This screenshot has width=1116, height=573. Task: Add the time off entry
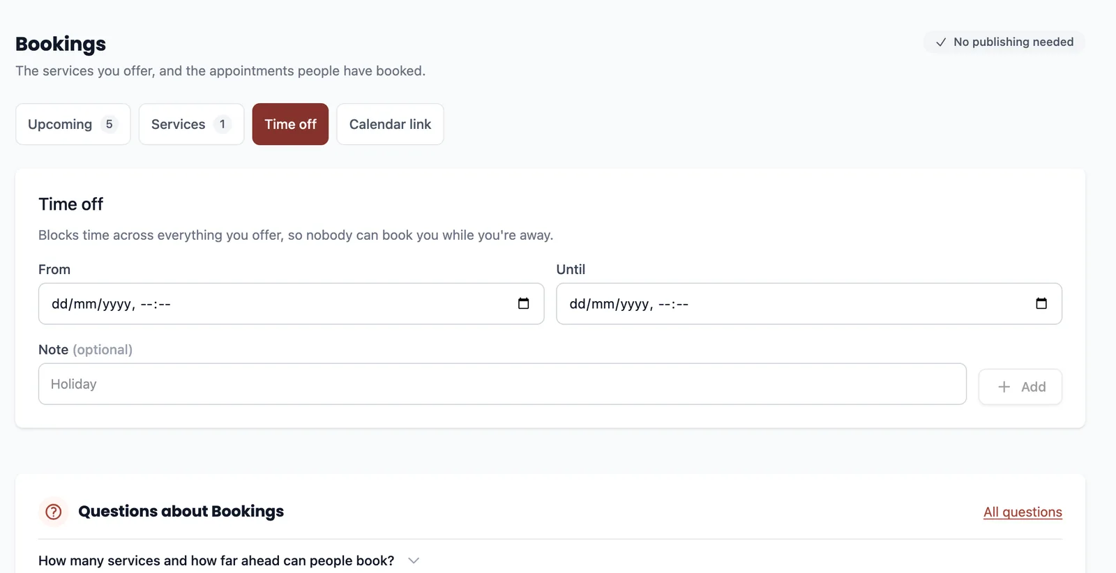1020,387
